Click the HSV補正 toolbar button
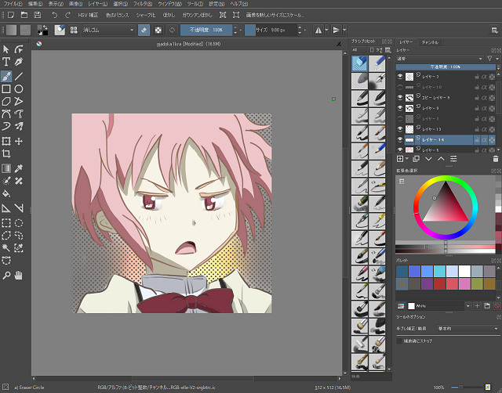Screen dimensions: 502x393 tap(88, 15)
